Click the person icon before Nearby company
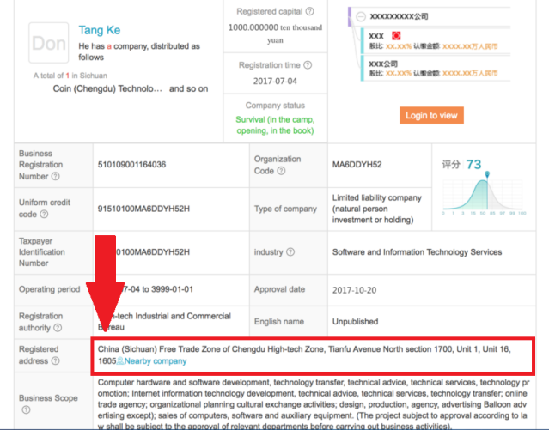This screenshot has width=549, height=430. (x=120, y=361)
